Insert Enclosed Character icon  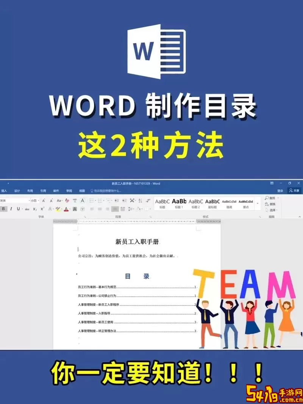pos(83,209)
